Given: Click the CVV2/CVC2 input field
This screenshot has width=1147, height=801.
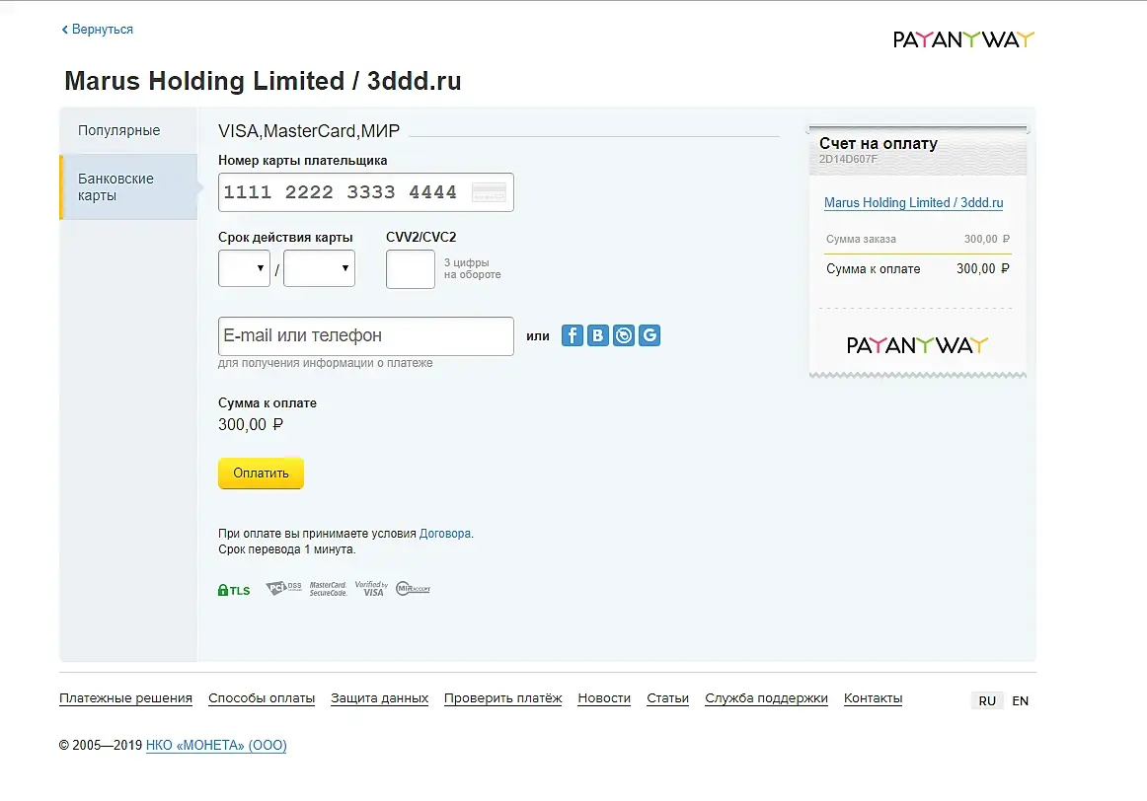Looking at the screenshot, I should [x=411, y=269].
